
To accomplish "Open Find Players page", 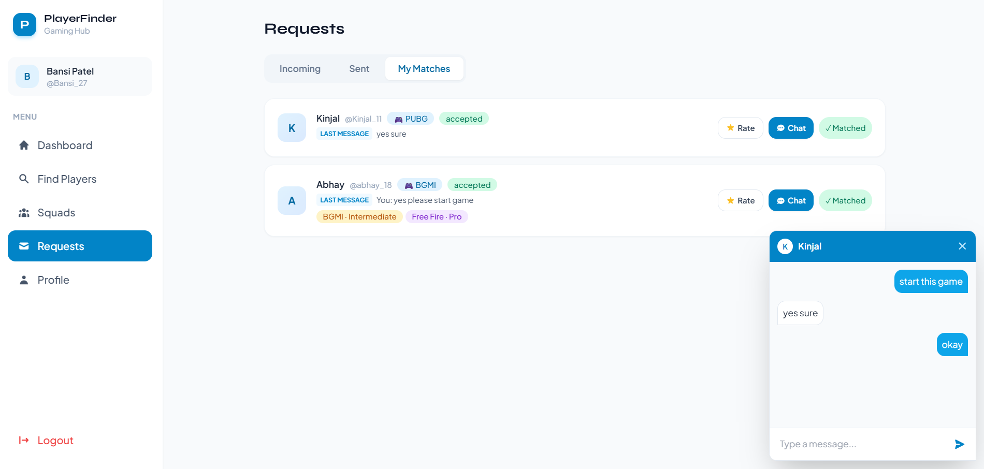I will [80, 179].
